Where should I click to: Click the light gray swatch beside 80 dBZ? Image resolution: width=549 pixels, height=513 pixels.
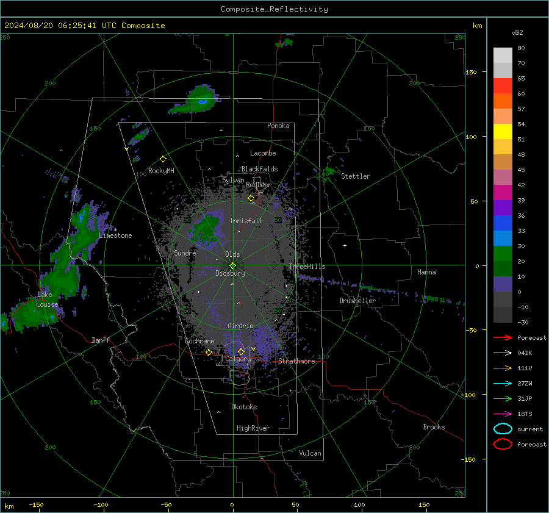pos(503,55)
